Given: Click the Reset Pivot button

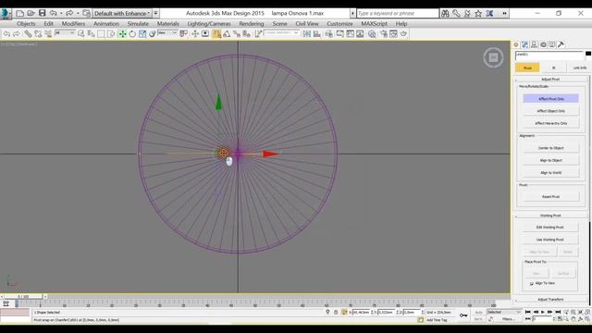Looking at the screenshot, I should coord(551,197).
